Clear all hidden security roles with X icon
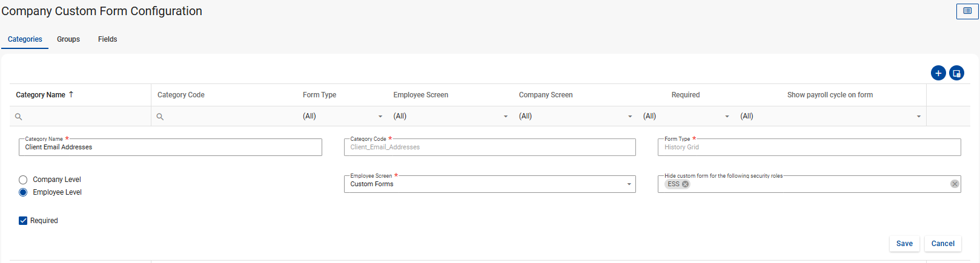 (955, 184)
